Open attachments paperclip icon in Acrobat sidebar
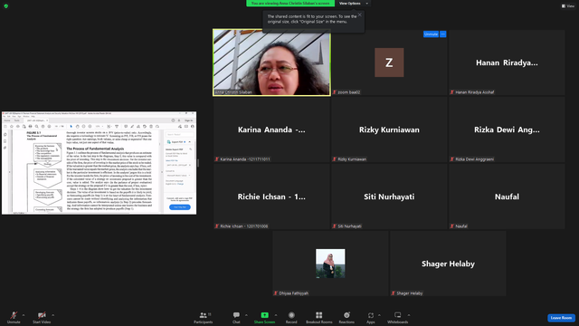This screenshot has width=579, height=326. point(5,148)
